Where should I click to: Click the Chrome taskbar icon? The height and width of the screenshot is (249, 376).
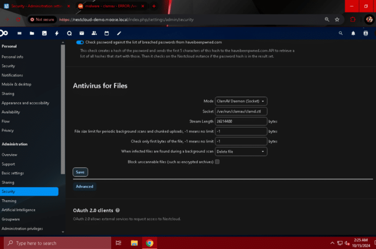pos(149,243)
